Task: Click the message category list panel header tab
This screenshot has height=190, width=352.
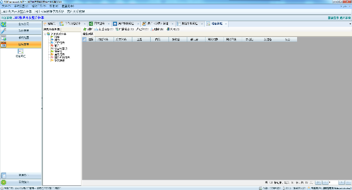Action: (52, 30)
